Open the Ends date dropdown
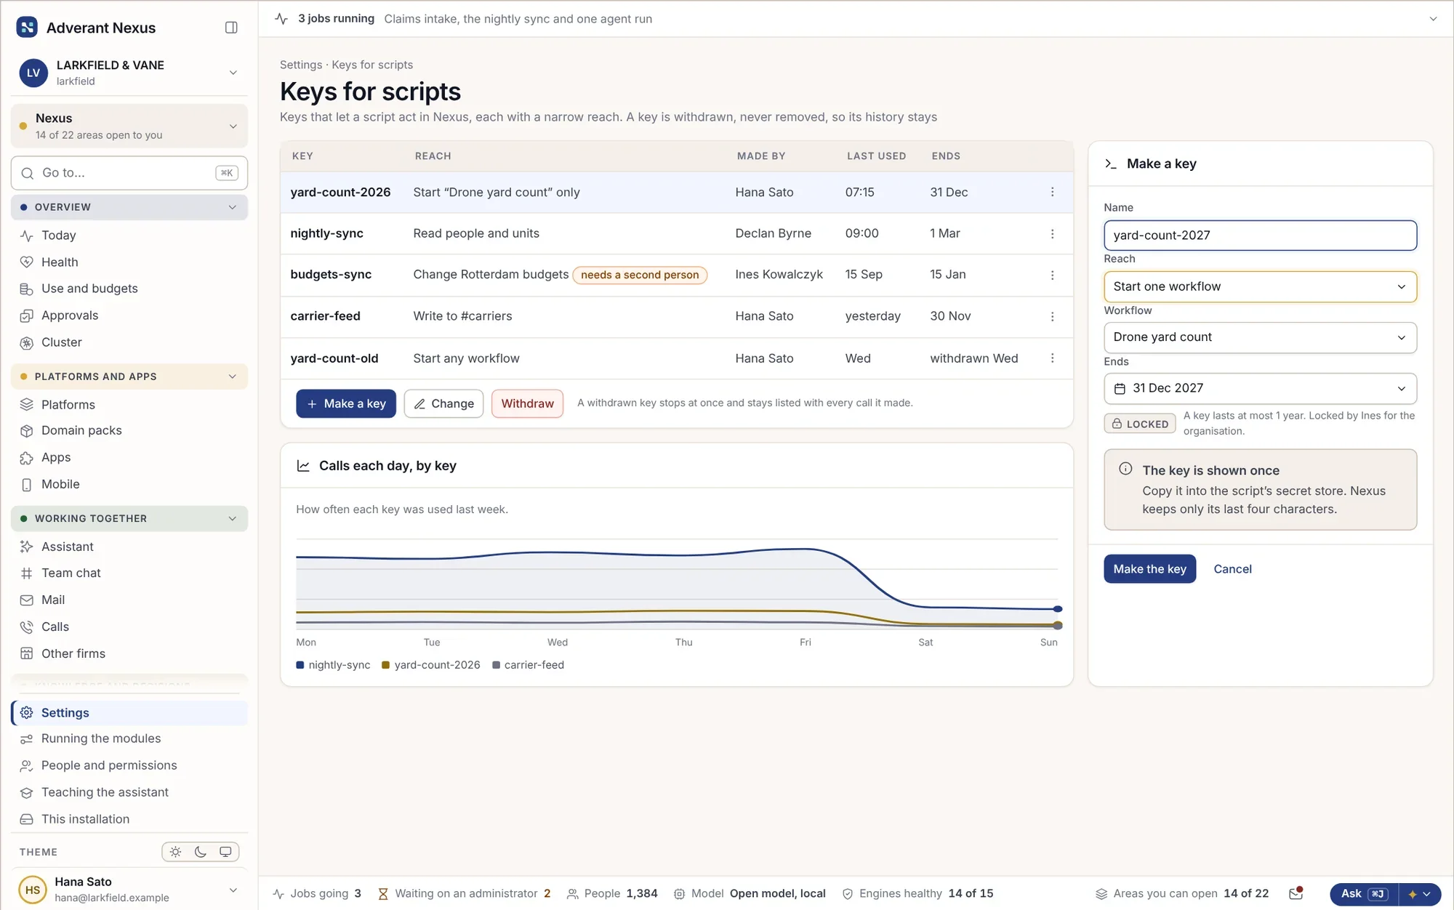Viewport: 1454px width, 910px height. tap(1260, 389)
